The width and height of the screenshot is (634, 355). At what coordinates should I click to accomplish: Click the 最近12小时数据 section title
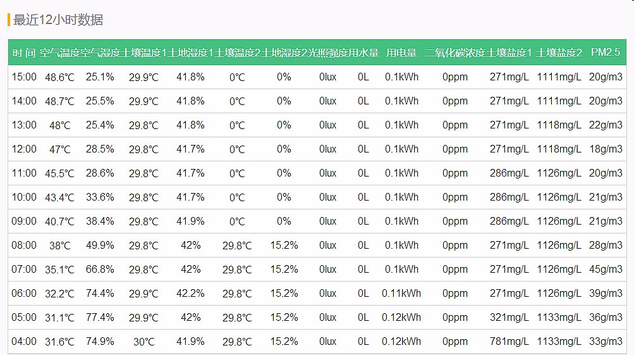coord(58,20)
